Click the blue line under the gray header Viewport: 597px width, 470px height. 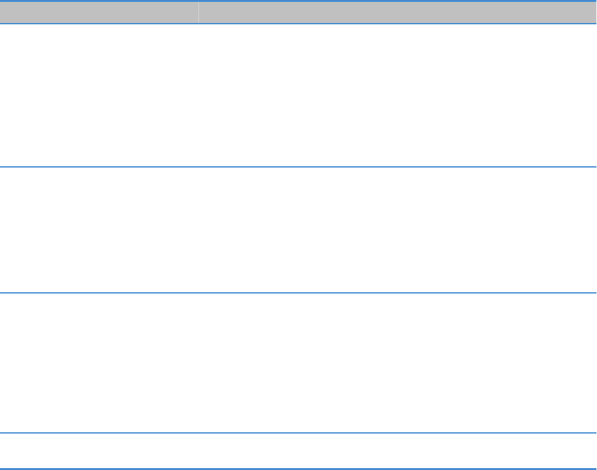click(298, 24)
